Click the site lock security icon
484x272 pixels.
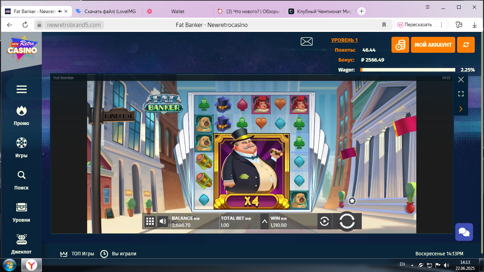tap(40, 25)
